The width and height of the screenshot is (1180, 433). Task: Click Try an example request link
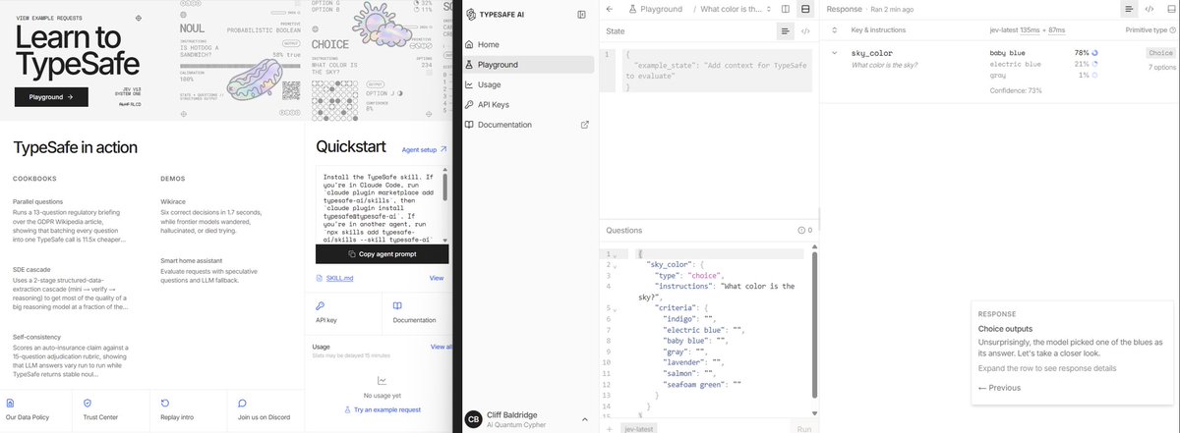[x=382, y=409]
